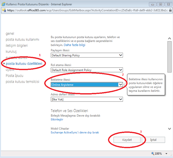Click the security padlock icon in address bar

pyautogui.click(x=170, y=10)
